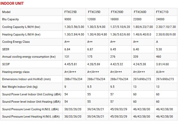Click the Cooling Energy Class row label

[x=16, y=42]
